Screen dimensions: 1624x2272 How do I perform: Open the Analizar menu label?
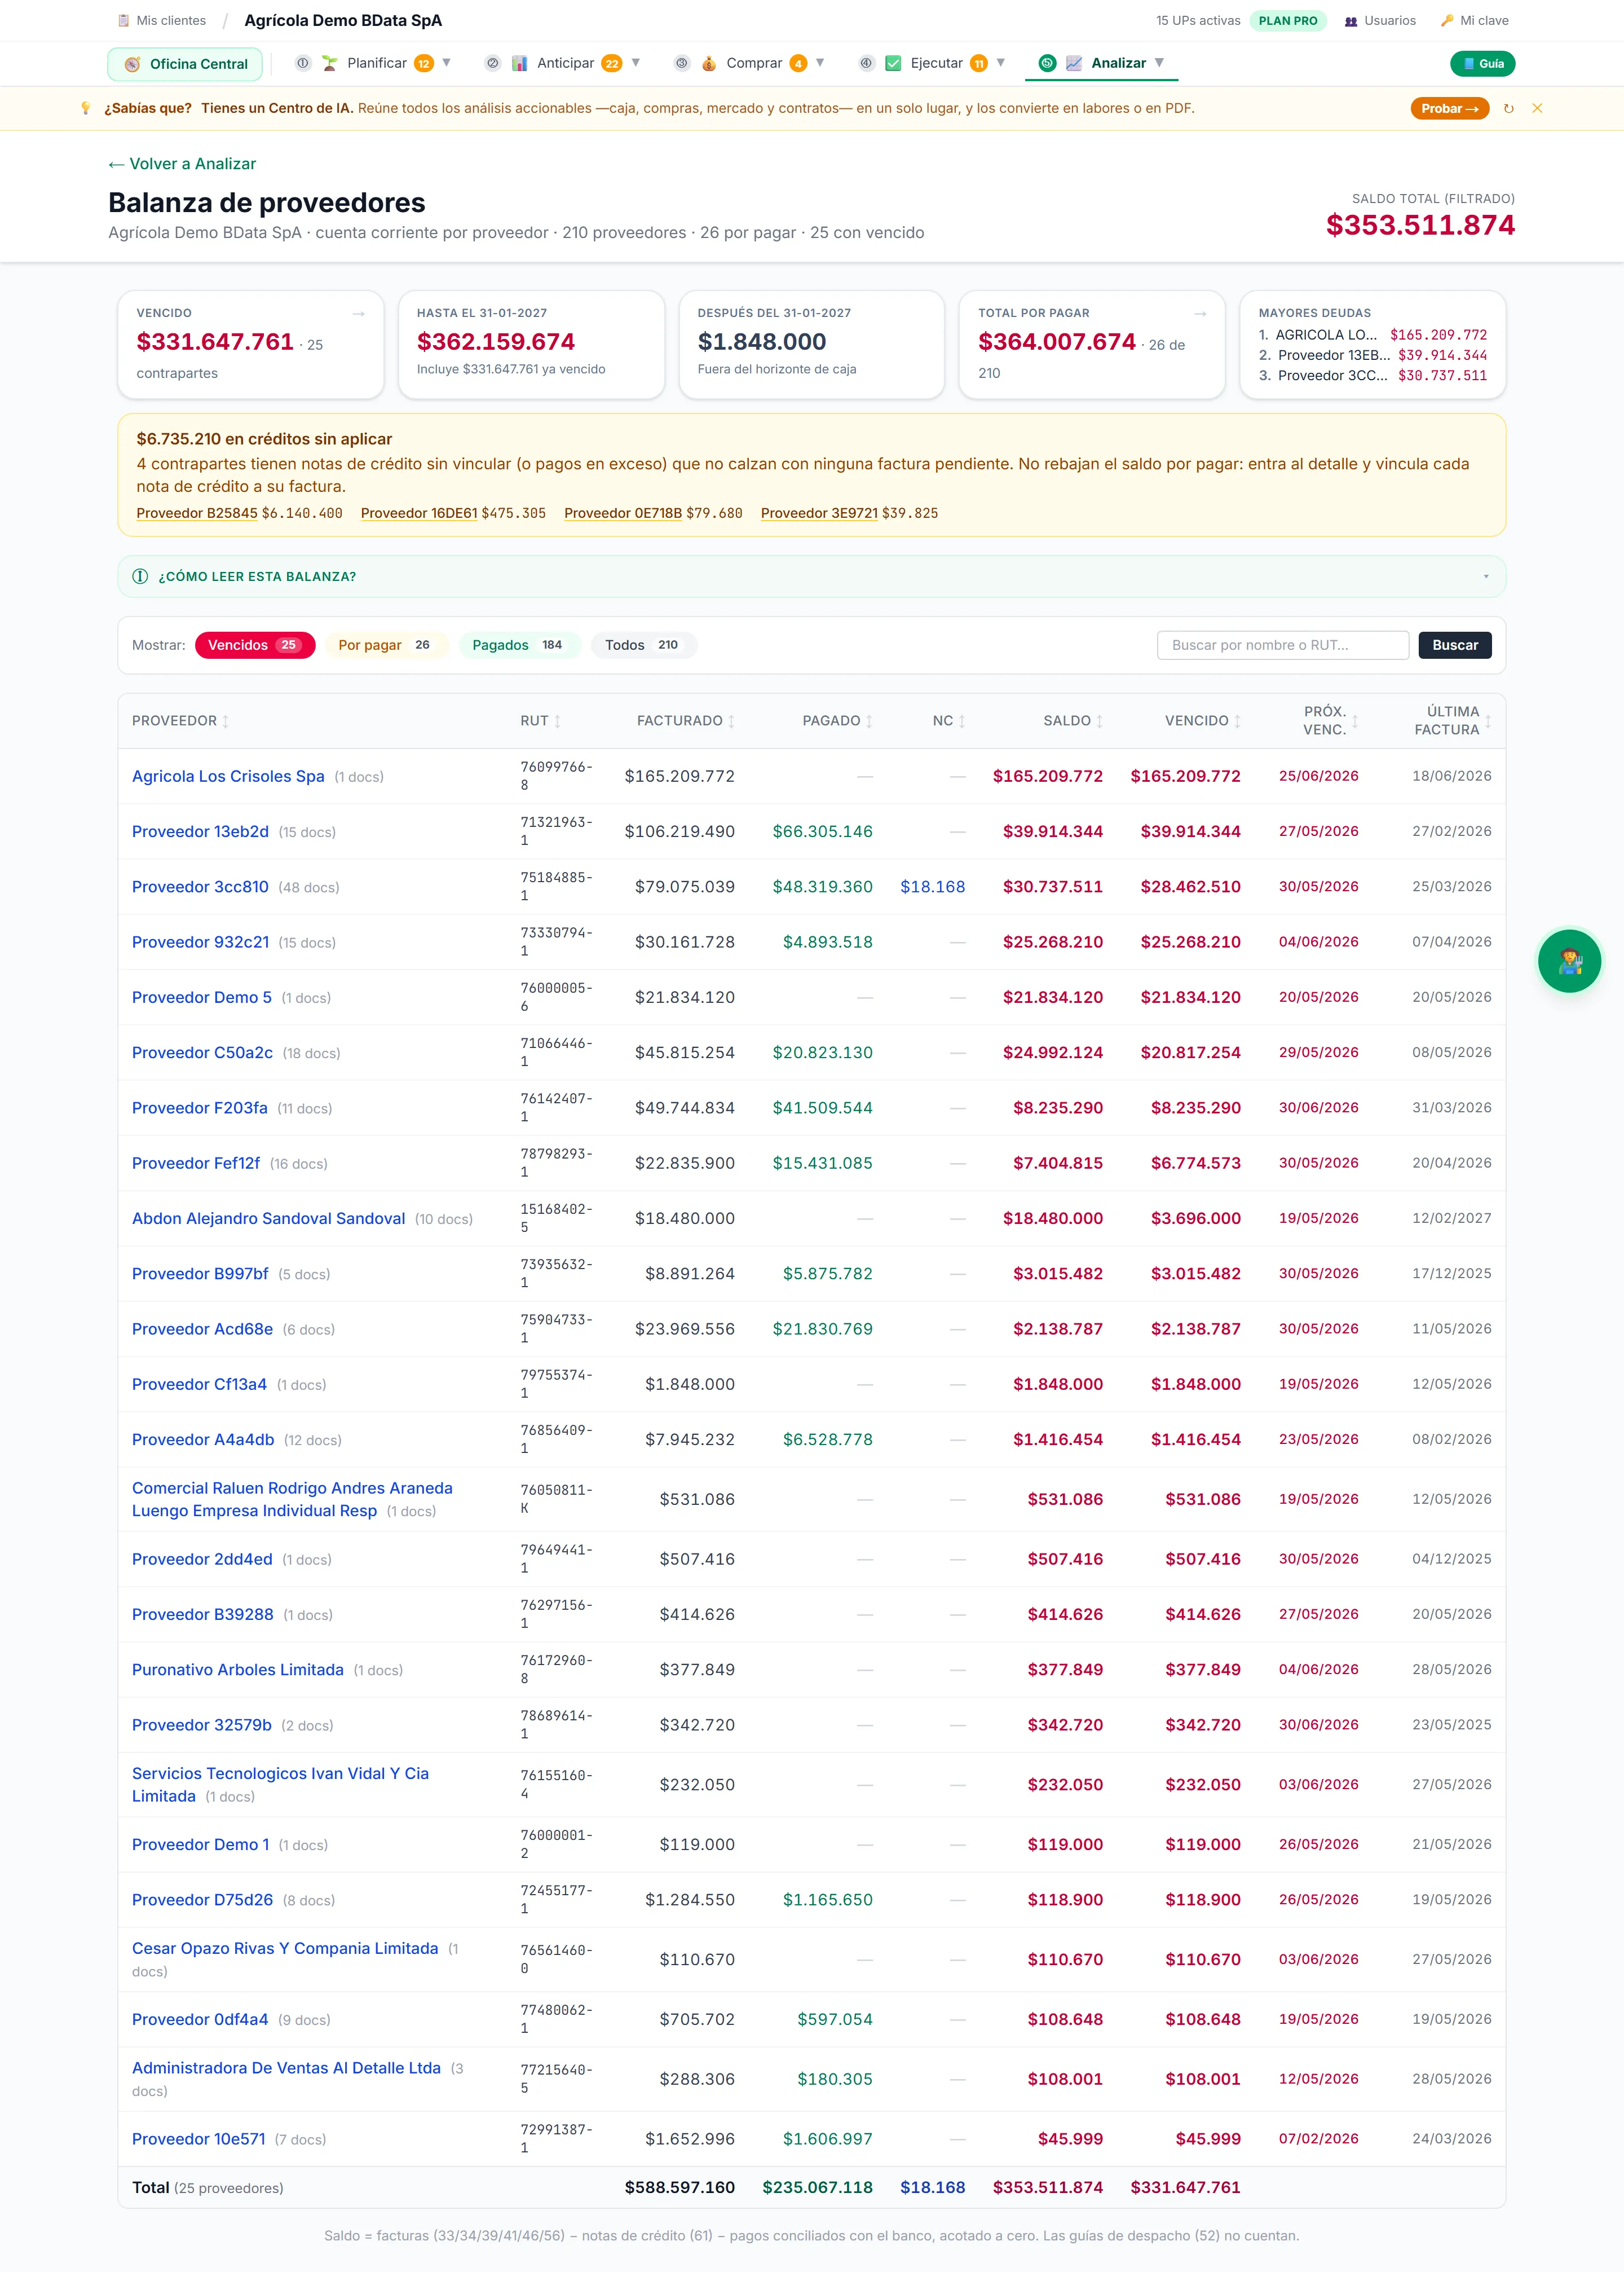coord(1119,63)
